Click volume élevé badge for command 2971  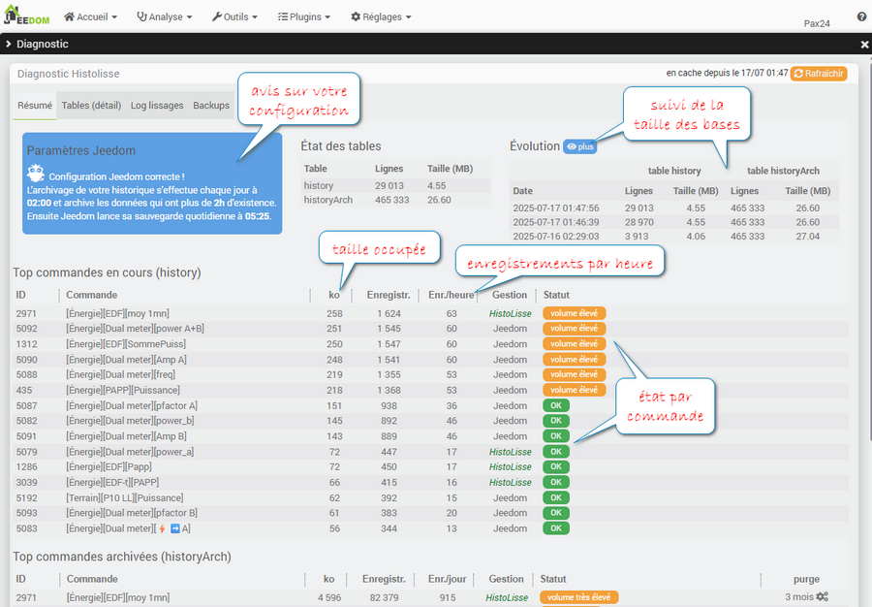point(574,313)
